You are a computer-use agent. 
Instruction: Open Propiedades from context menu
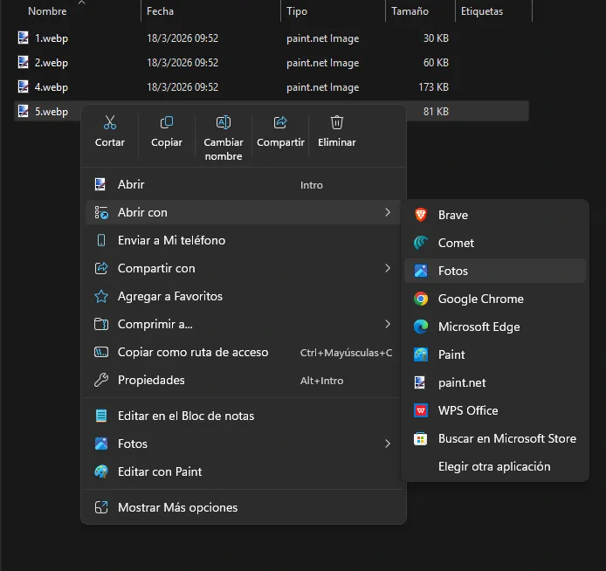244,380
